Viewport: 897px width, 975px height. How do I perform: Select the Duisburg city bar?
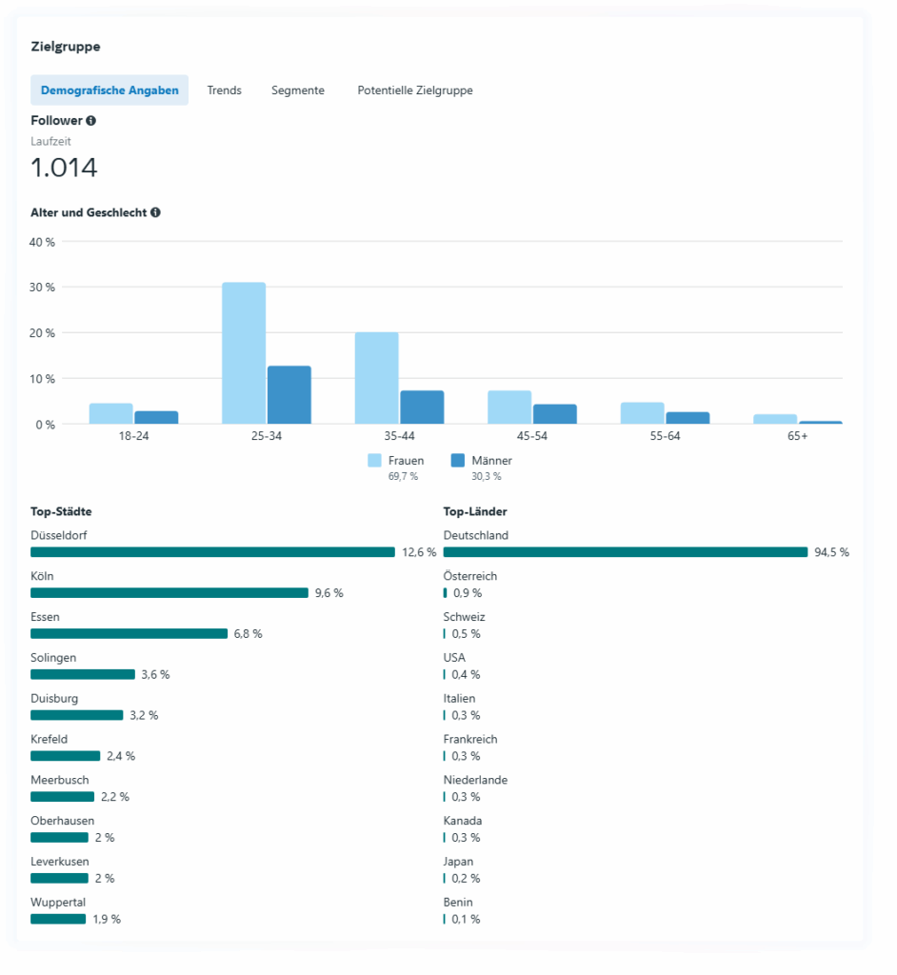coord(77,715)
